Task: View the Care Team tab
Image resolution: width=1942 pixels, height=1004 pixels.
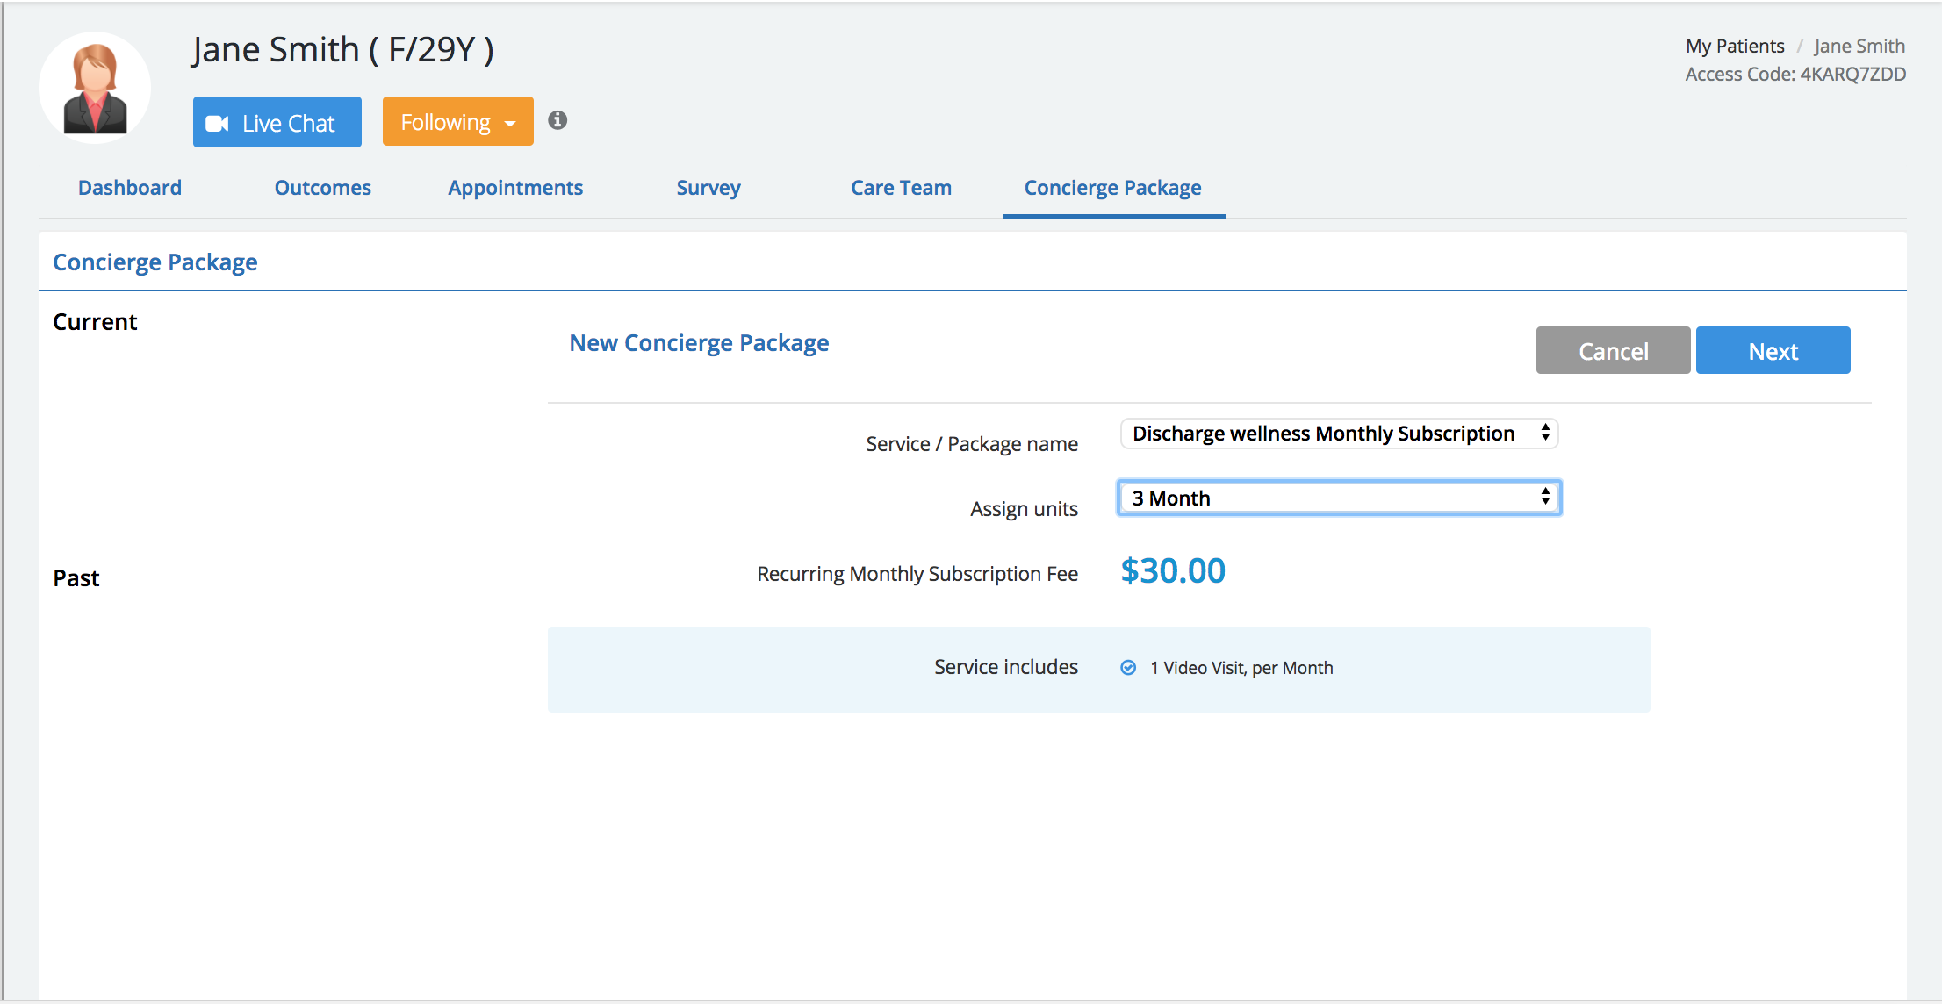Action: pos(901,188)
